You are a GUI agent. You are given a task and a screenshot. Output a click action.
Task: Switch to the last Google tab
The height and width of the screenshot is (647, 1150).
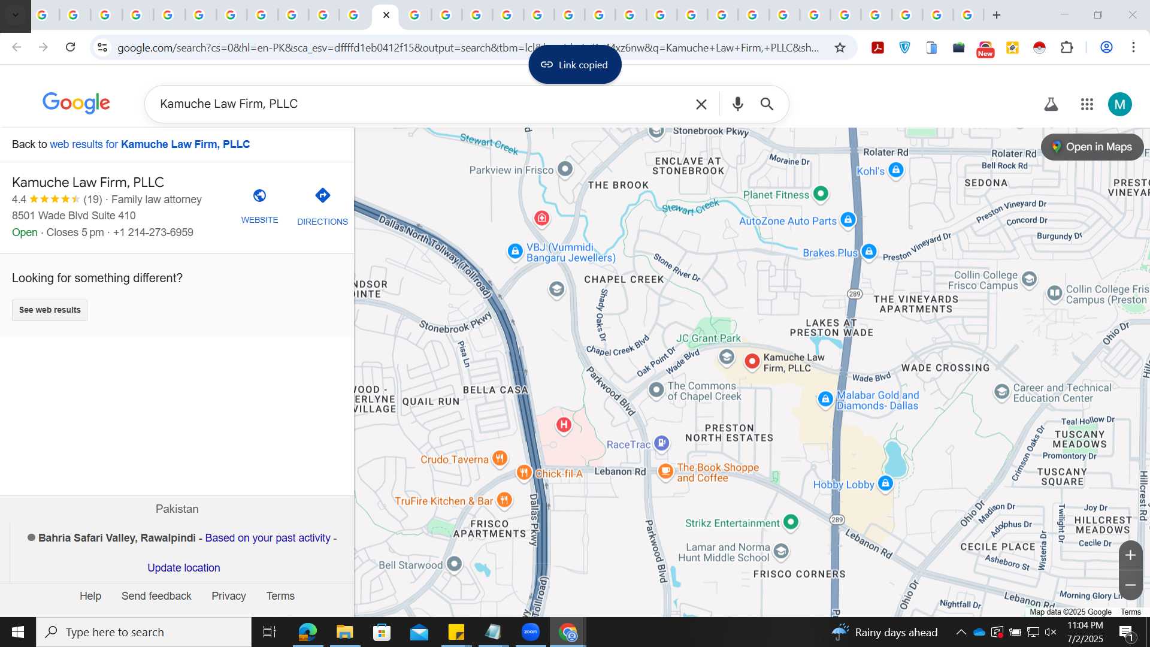tap(967, 15)
